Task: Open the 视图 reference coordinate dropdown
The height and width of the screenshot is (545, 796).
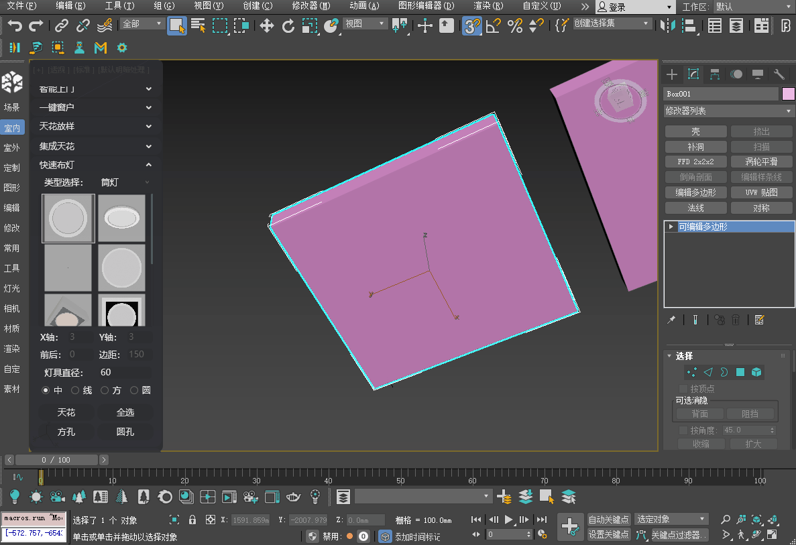Action: point(365,24)
